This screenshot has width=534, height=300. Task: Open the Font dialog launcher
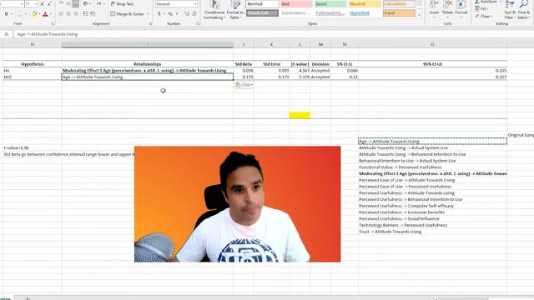pyautogui.click(x=53, y=24)
